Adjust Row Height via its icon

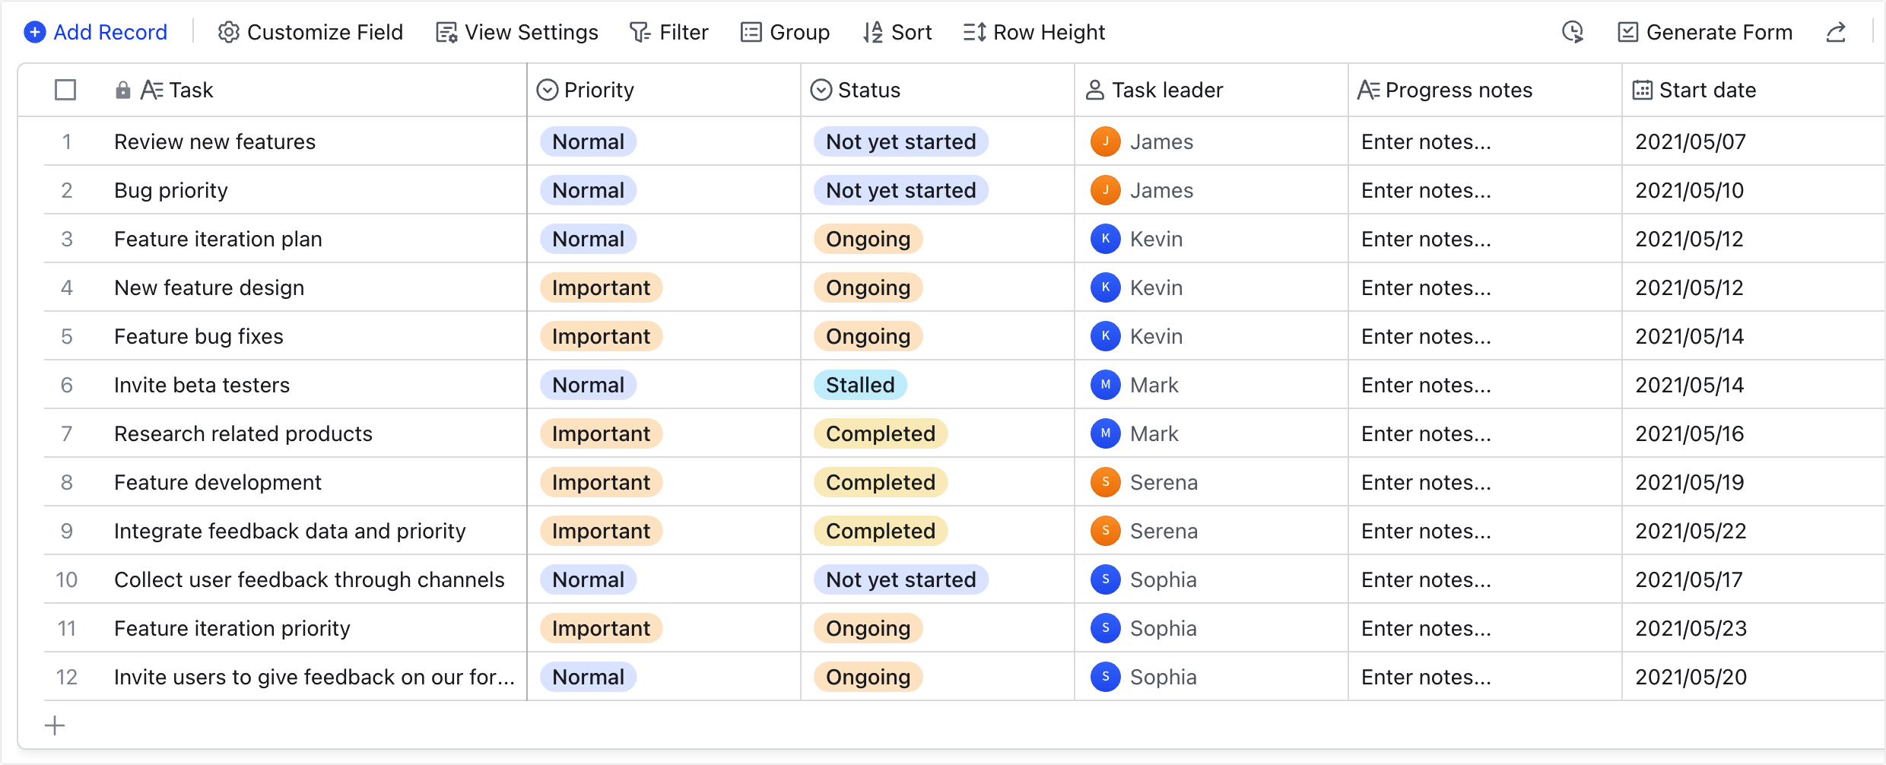(974, 32)
